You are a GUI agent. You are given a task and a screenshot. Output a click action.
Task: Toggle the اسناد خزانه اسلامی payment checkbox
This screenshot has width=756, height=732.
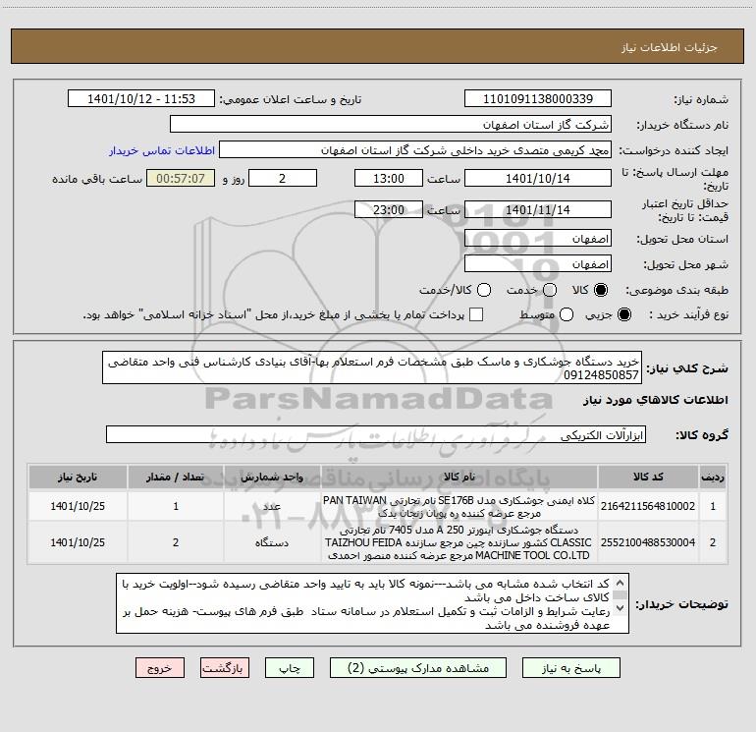[476, 314]
